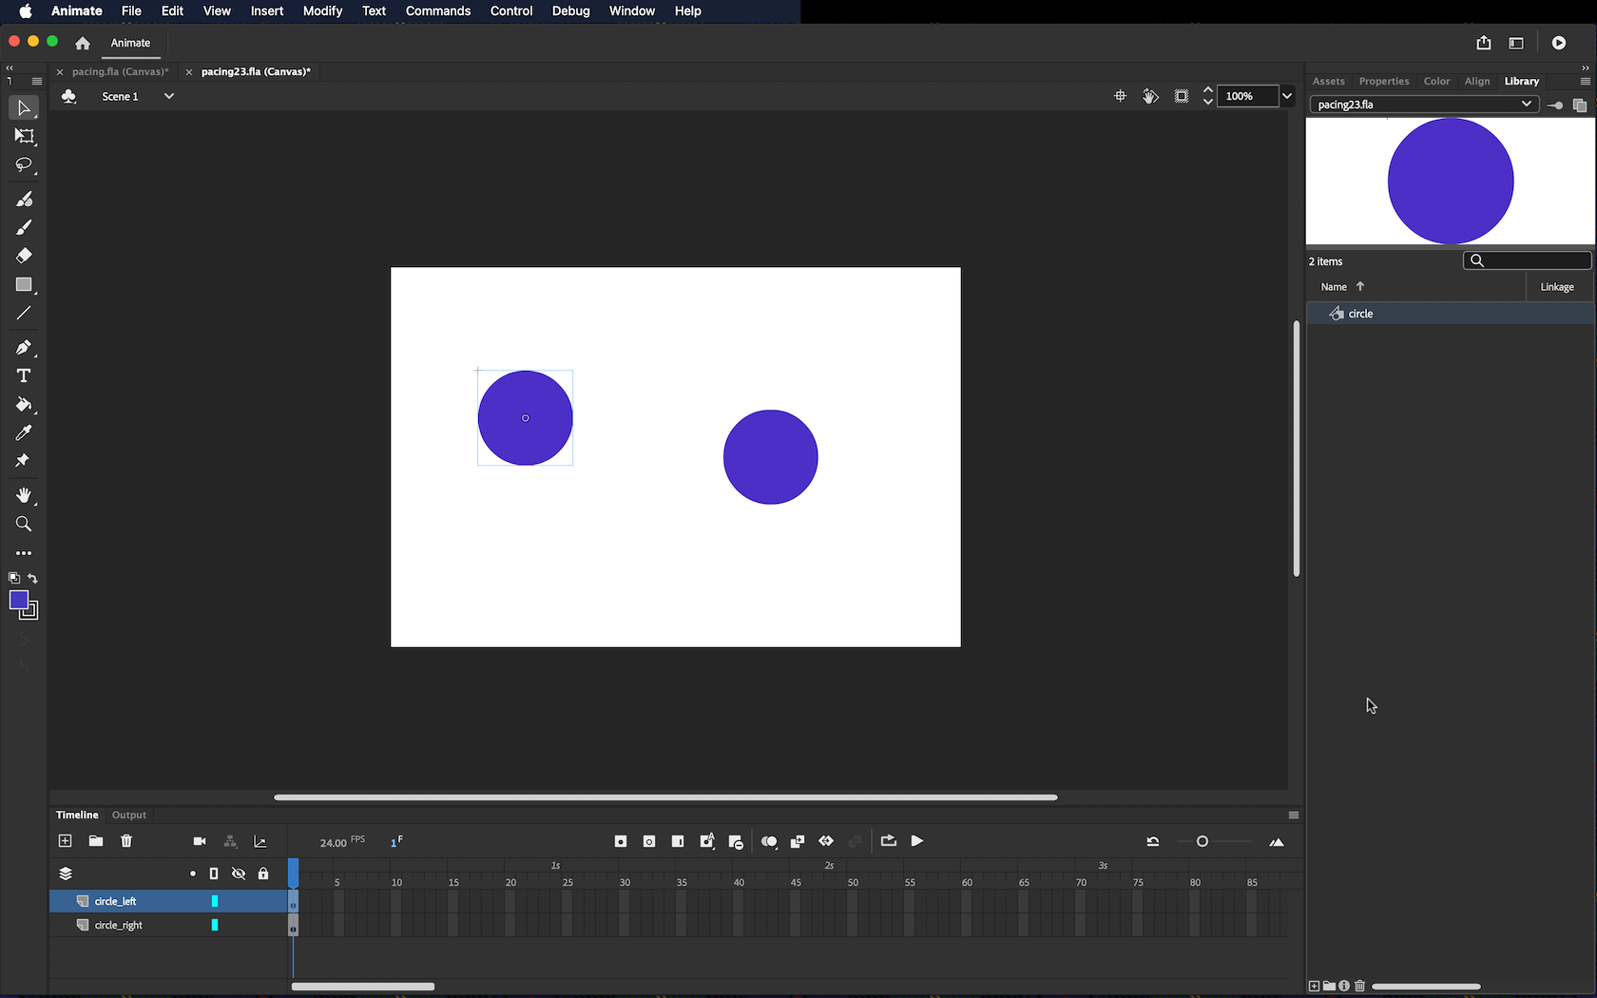Choose the Zoom tool
The width and height of the screenshot is (1597, 998).
click(x=24, y=525)
